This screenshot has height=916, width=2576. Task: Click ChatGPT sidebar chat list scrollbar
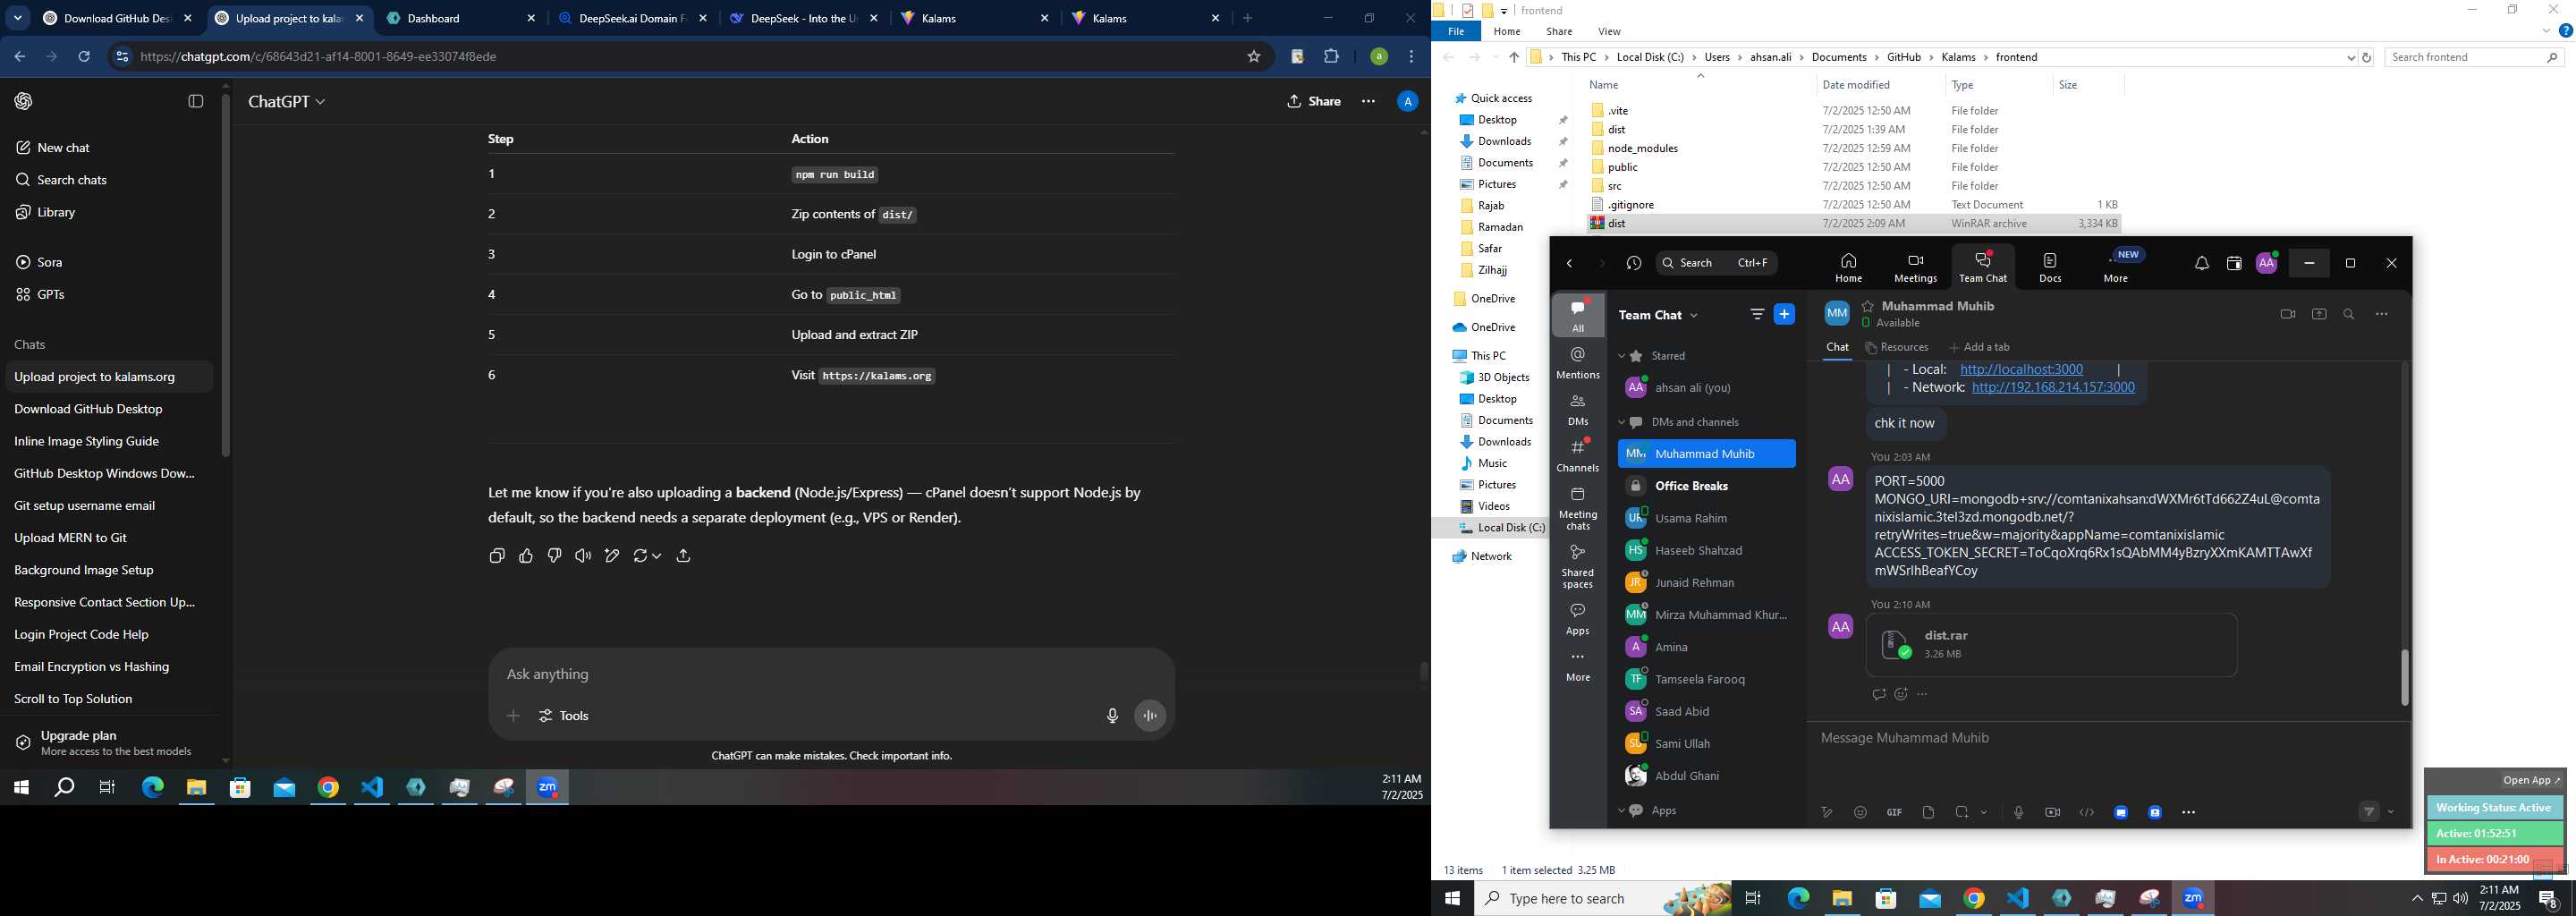point(225,275)
